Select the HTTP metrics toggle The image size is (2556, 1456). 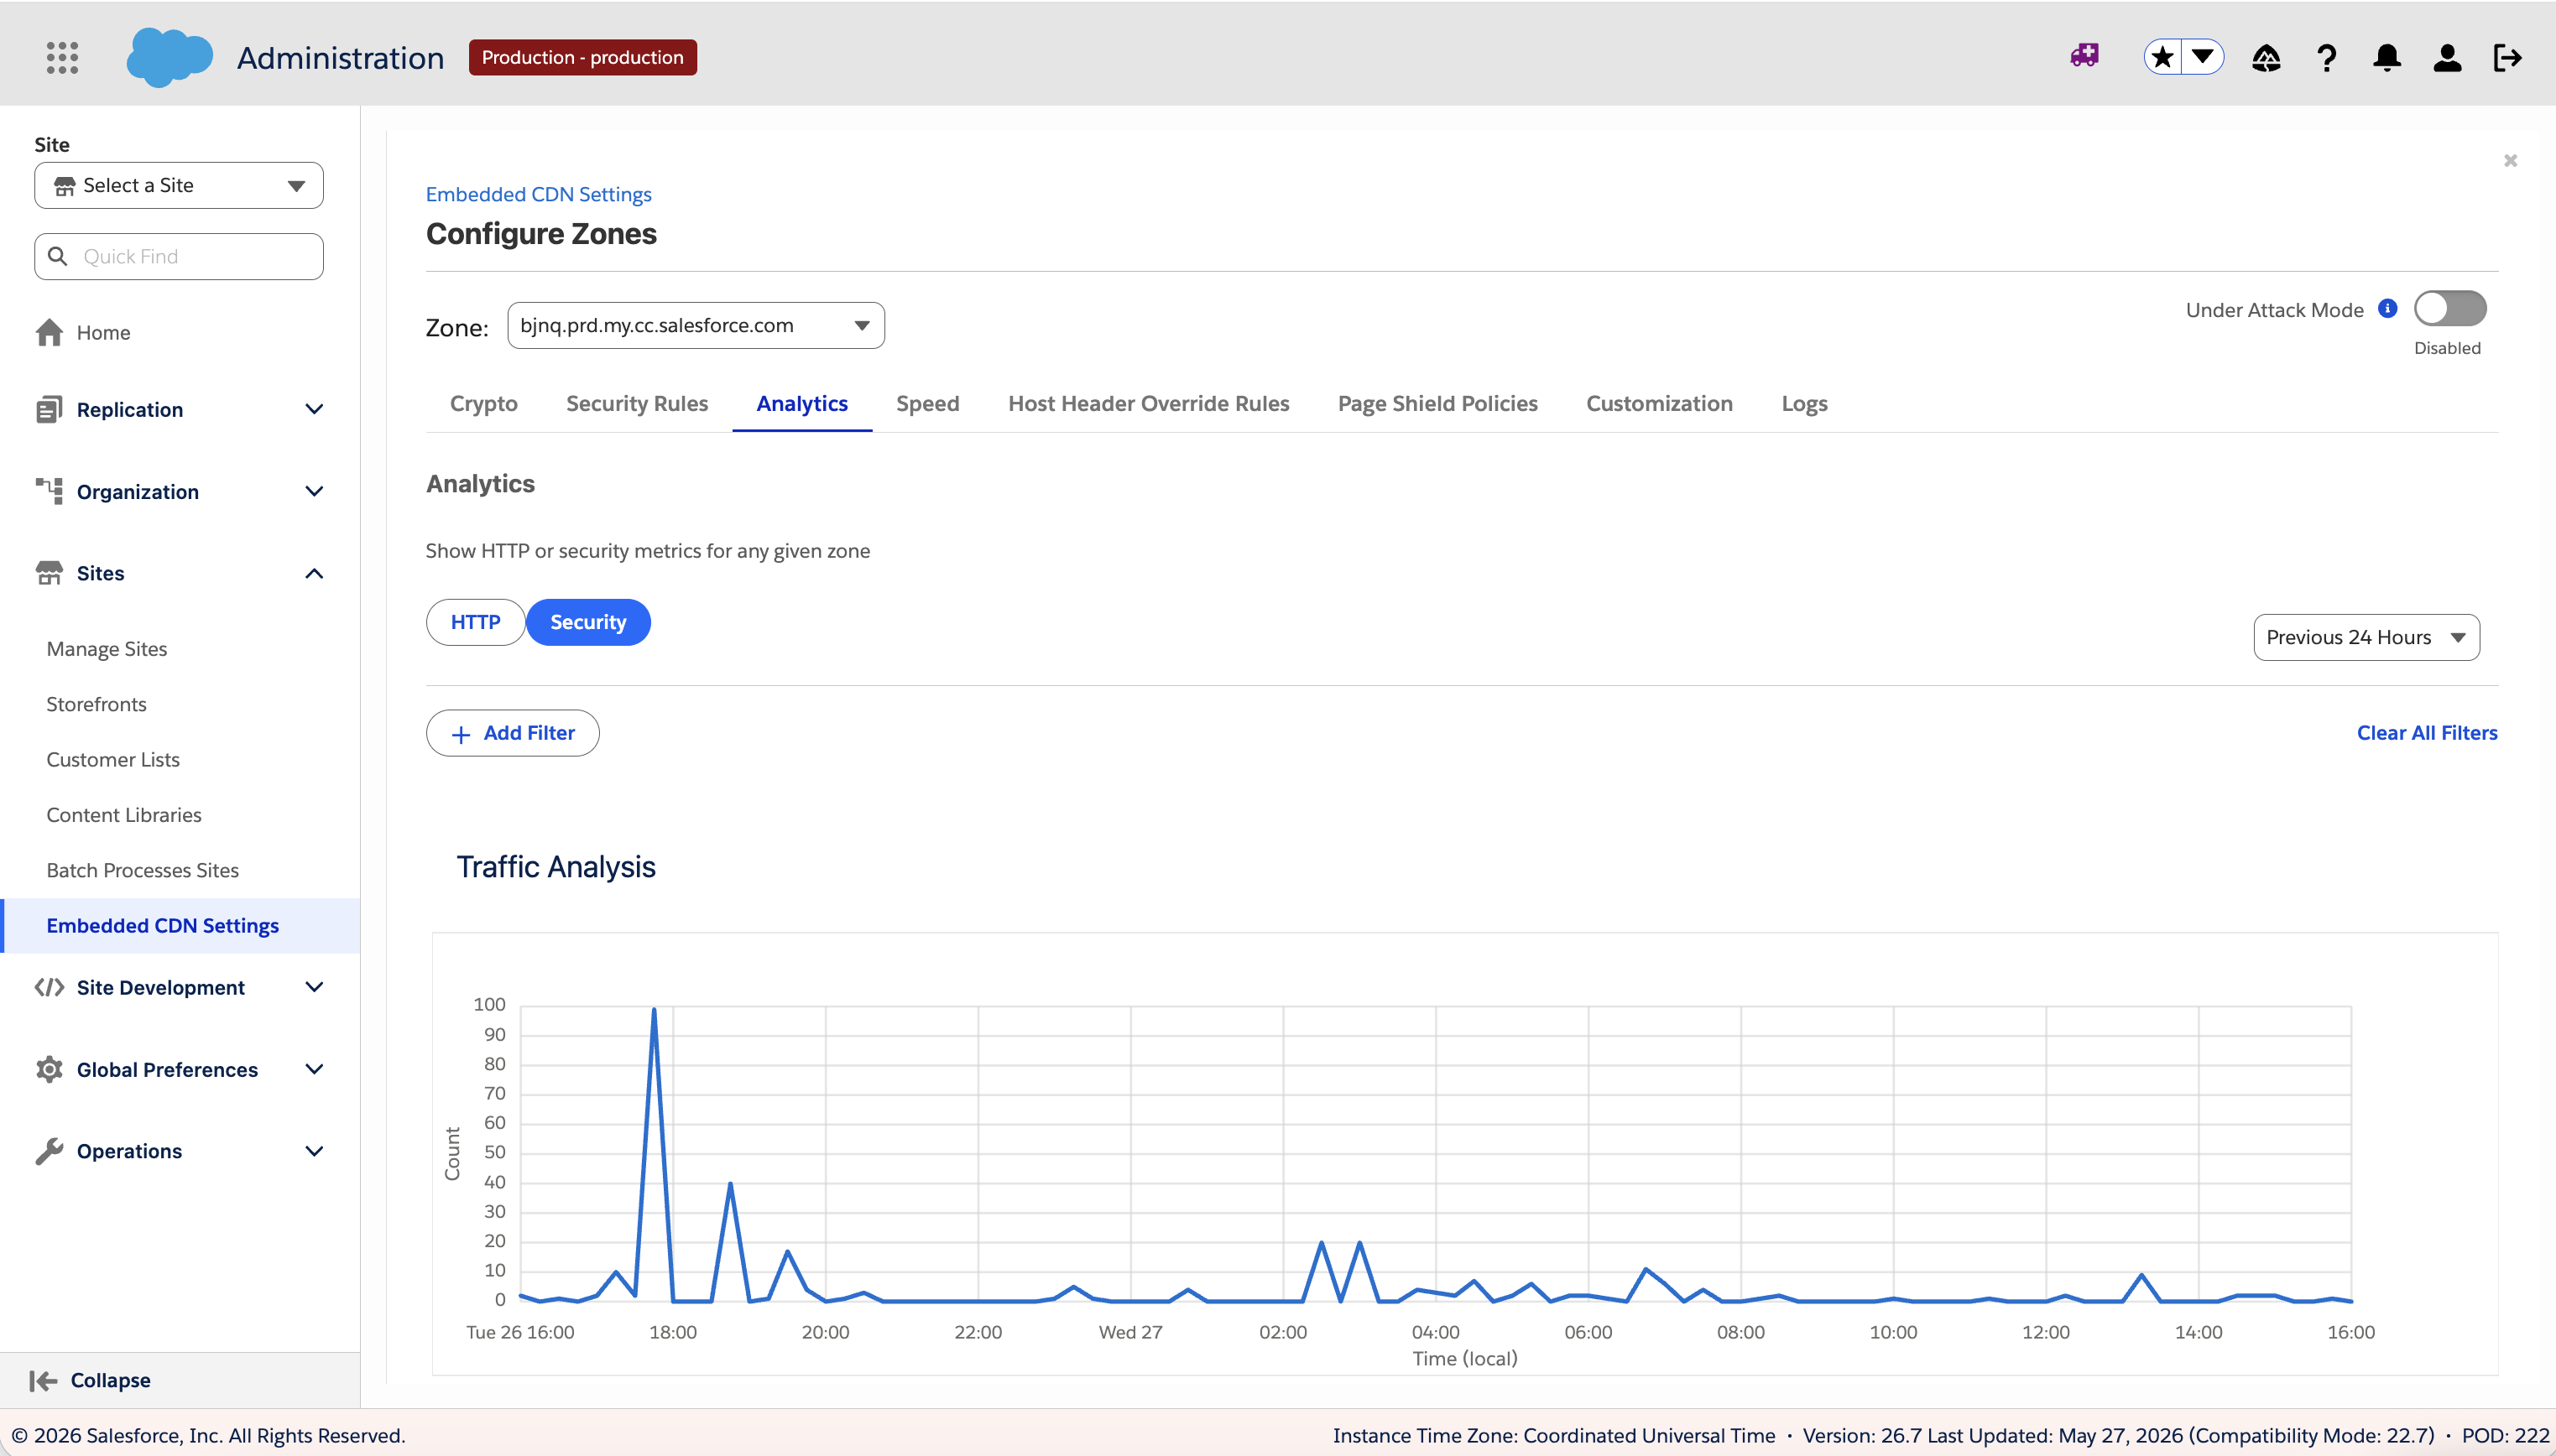click(475, 622)
